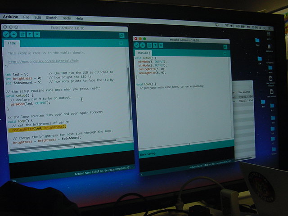
Task: Click the input source flag icon
Action: 248,27
